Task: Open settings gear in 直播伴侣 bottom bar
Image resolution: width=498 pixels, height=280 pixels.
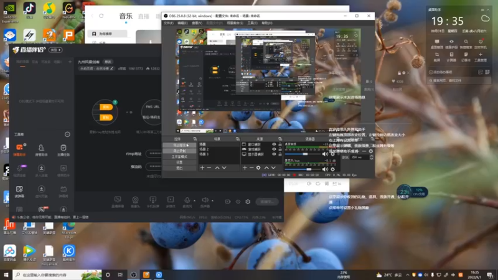Action: pyautogui.click(x=248, y=202)
